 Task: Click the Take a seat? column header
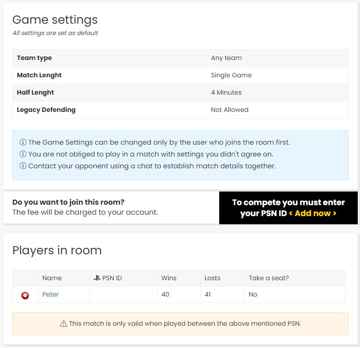point(268,278)
